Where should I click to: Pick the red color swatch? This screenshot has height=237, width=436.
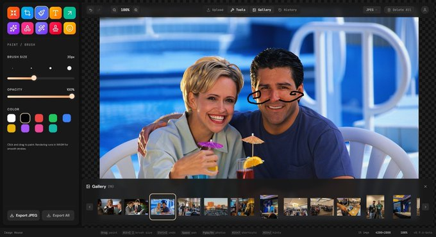tap(39, 118)
